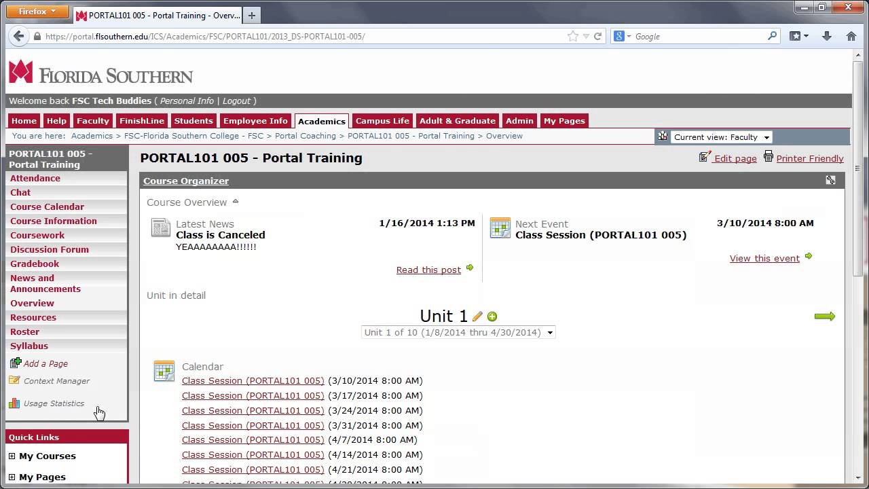Click the Read this post link
The height and width of the screenshot is (489, 869).
[x=428, y=270]
